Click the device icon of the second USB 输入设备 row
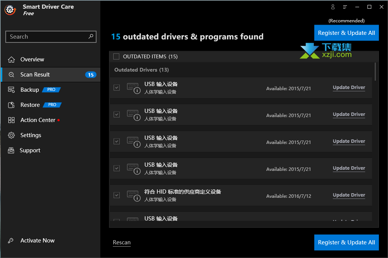Image resolution: width=388 pixels, height=258 pixels. coord(133,115)
